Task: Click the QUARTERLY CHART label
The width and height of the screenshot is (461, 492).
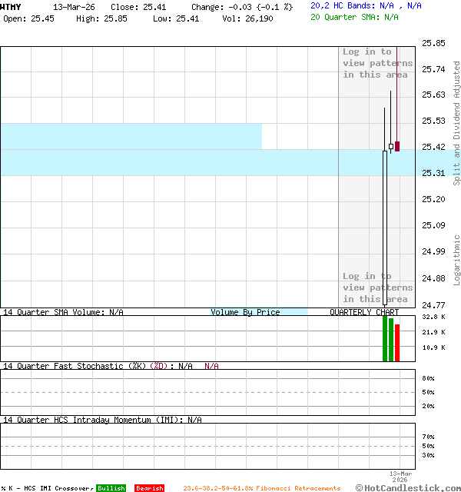Action: (x=364, y=312)
